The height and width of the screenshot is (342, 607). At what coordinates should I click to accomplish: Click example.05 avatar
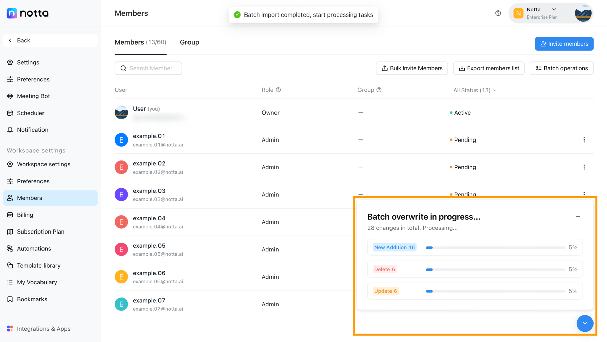(x=121, y=249)
